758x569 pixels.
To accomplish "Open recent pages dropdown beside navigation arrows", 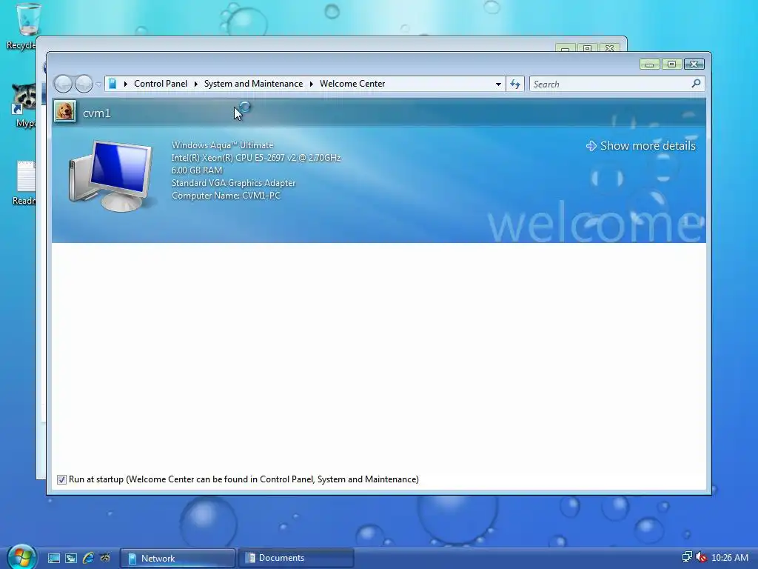I will point(98,84).
